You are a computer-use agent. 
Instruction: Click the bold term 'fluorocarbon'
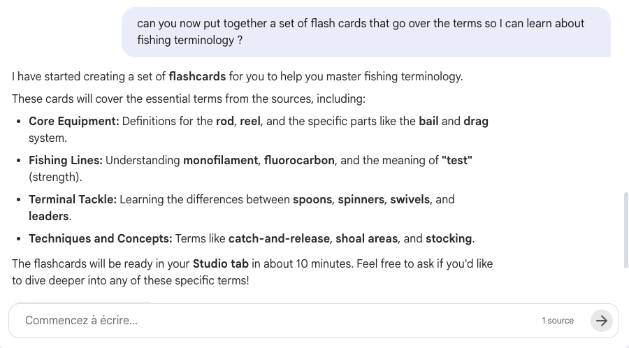pos(299,160)
